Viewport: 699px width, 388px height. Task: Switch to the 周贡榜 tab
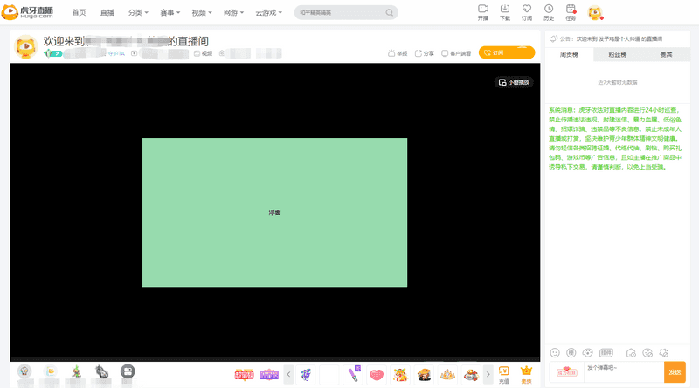[x=569, y=55]
